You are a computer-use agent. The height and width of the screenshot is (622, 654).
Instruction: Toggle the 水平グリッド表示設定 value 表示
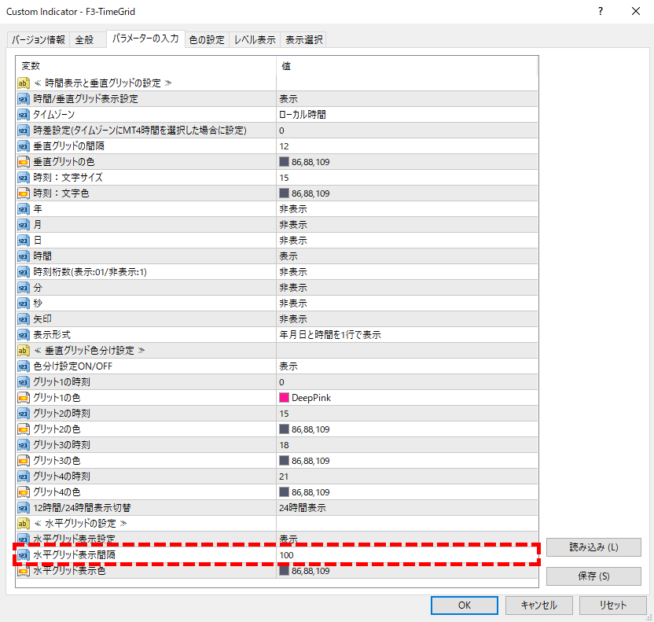[288, 539]
